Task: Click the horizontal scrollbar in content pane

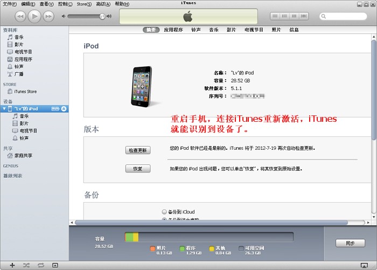Action: (212, 223)
